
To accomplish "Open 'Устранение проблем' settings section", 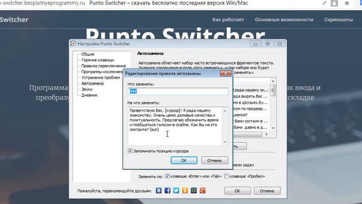I will 101,78.
